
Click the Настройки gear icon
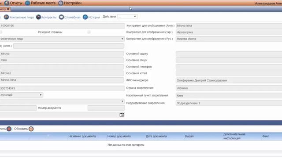tap(61, 3)
